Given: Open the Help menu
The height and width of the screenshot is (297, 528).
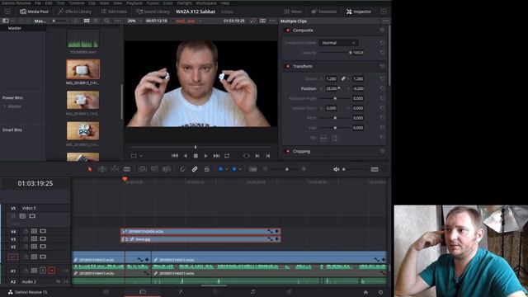Looking at the screenshot, I should (225, 2).
